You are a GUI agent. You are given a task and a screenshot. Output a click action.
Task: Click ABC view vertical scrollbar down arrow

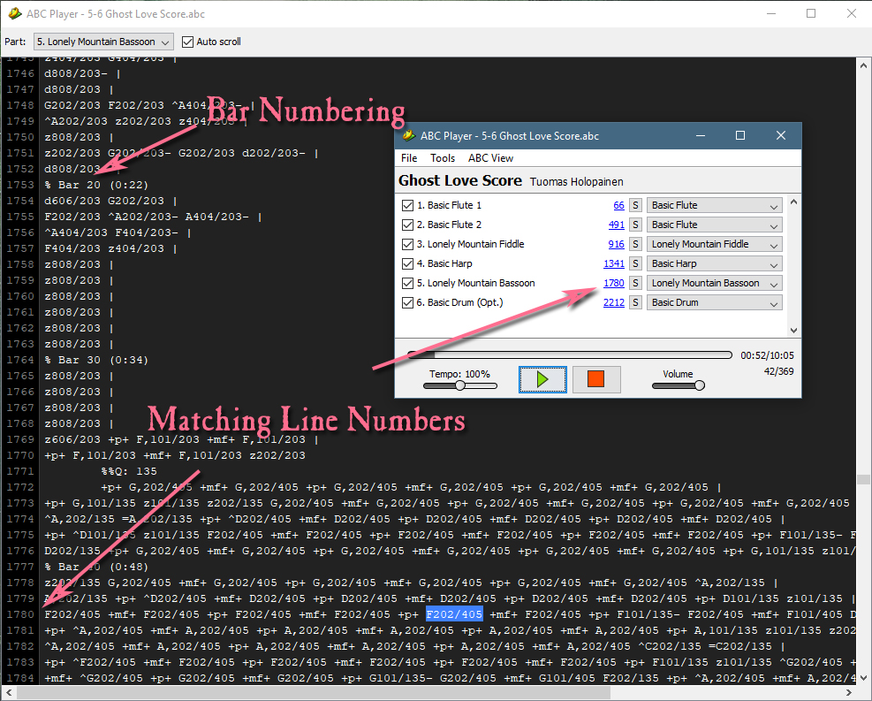(x=864, y=679)
